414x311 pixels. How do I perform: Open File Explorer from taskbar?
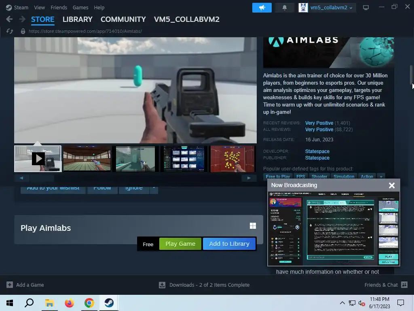[49, 303]
